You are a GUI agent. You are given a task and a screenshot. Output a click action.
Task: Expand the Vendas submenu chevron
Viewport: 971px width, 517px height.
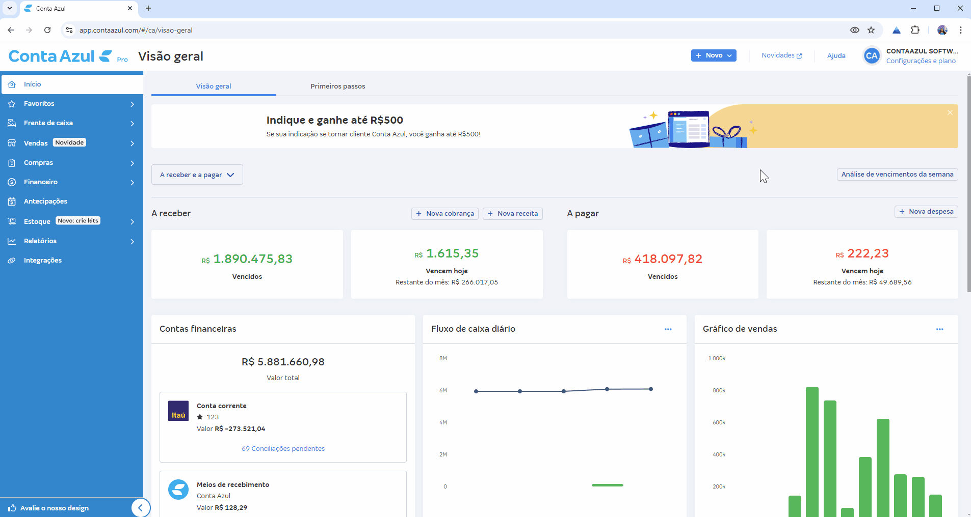pos(133,143)
